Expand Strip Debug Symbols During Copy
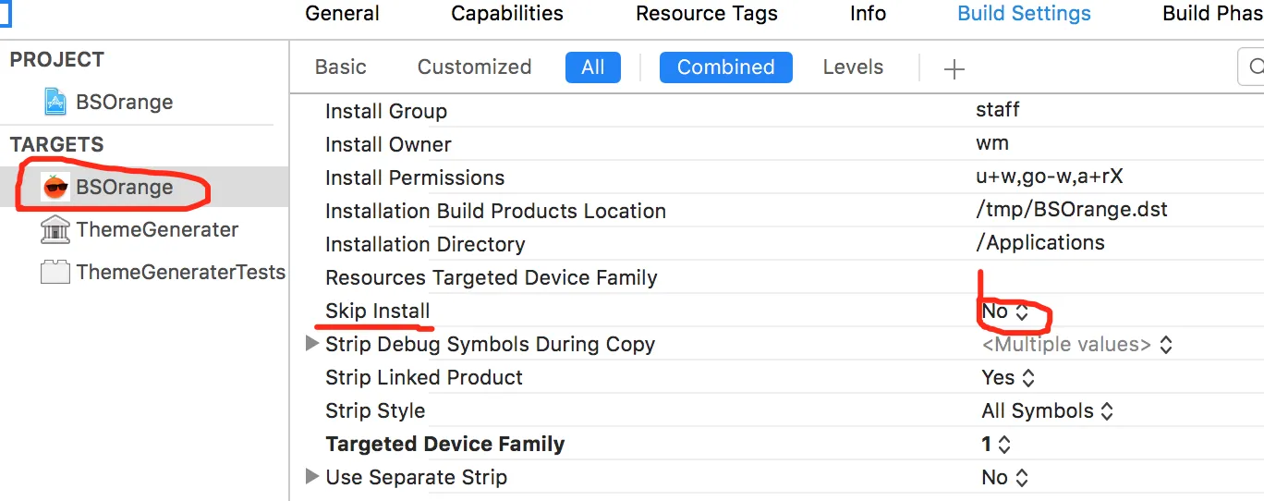 pos(312,344)
